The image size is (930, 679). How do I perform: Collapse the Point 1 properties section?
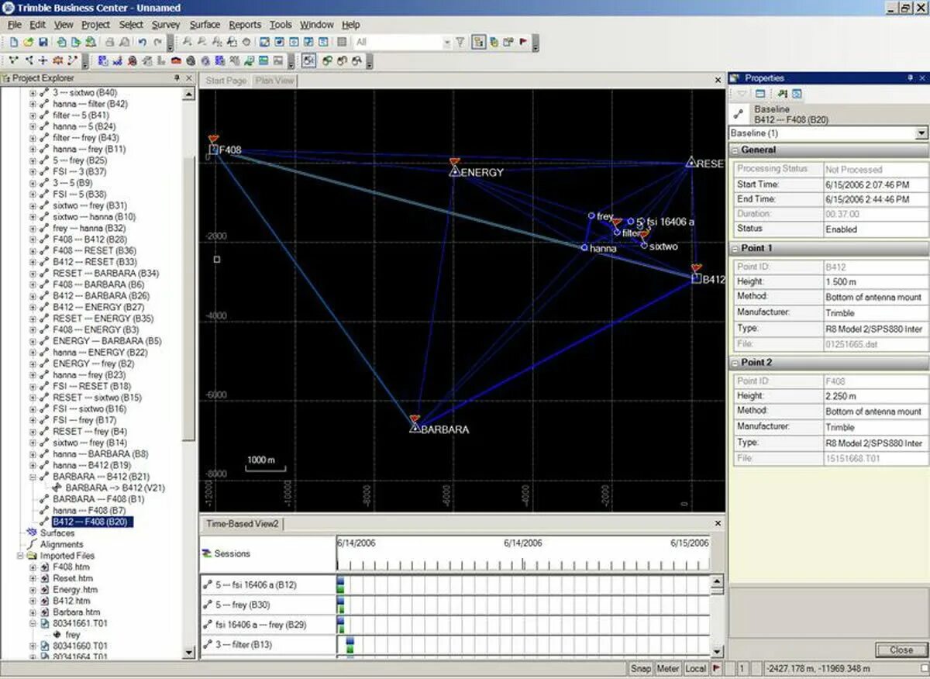pos(735,248)
